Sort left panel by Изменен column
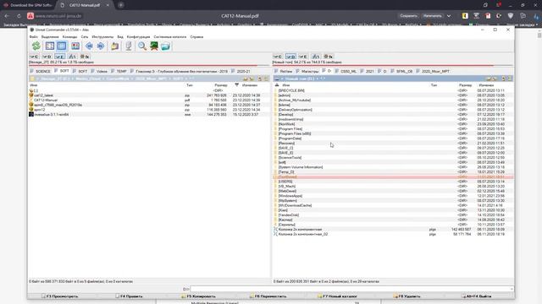The image size is (542, 304). (x=250, y=85)
